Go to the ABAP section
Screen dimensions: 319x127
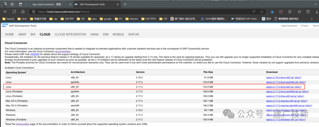[x=22, y=34]
